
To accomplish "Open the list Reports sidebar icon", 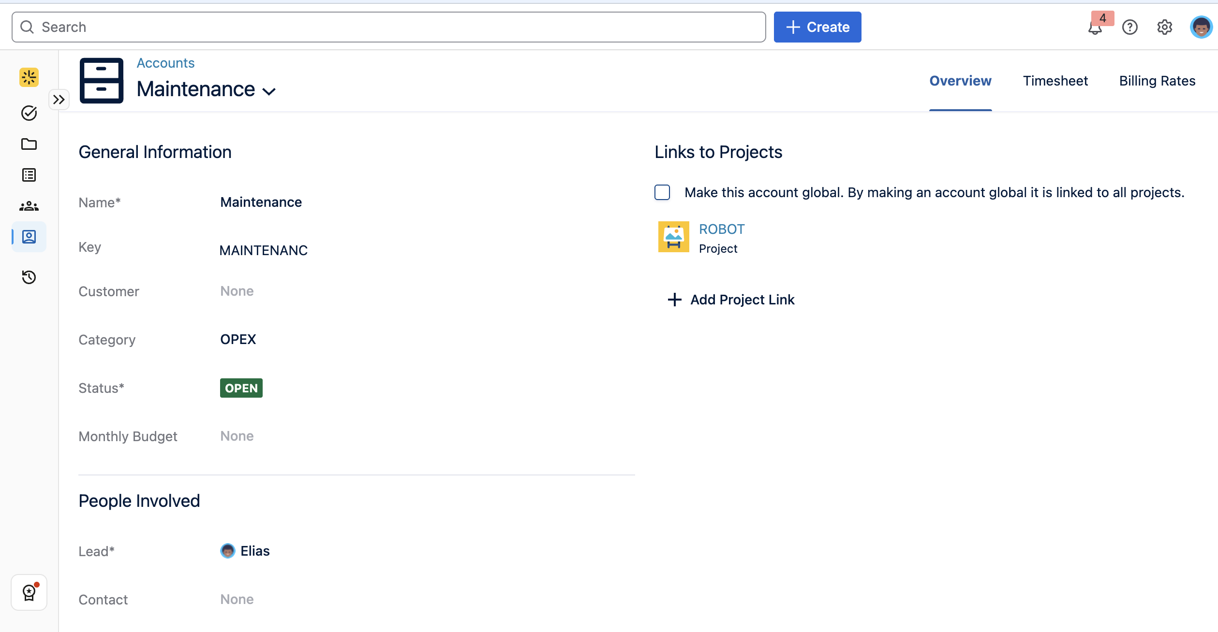I will (29, 175).
